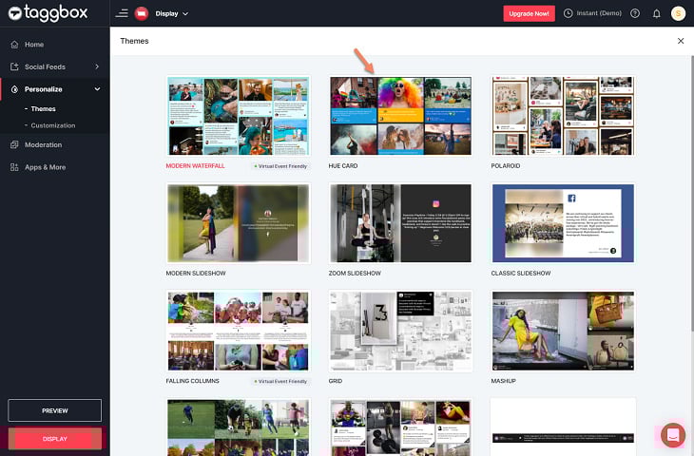Open notifications bell icon
The width and height of the screenshot is (694, 456).
pyautogui.click(x=657, y=13)
